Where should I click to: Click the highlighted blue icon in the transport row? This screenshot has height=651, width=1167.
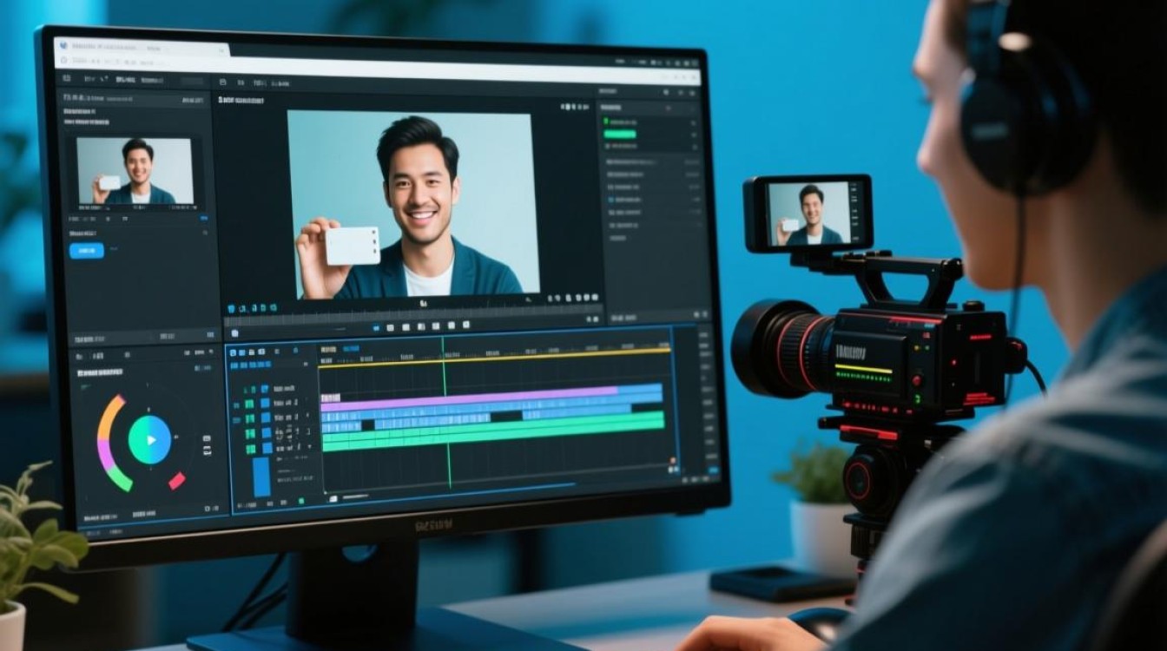(x=376, y=328)
